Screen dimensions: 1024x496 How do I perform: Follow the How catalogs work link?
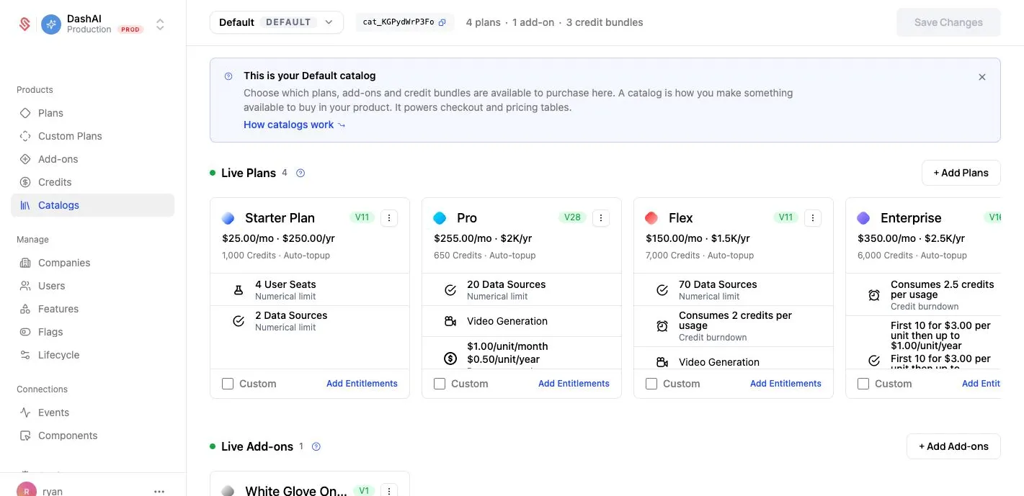[x=295, y=125]
